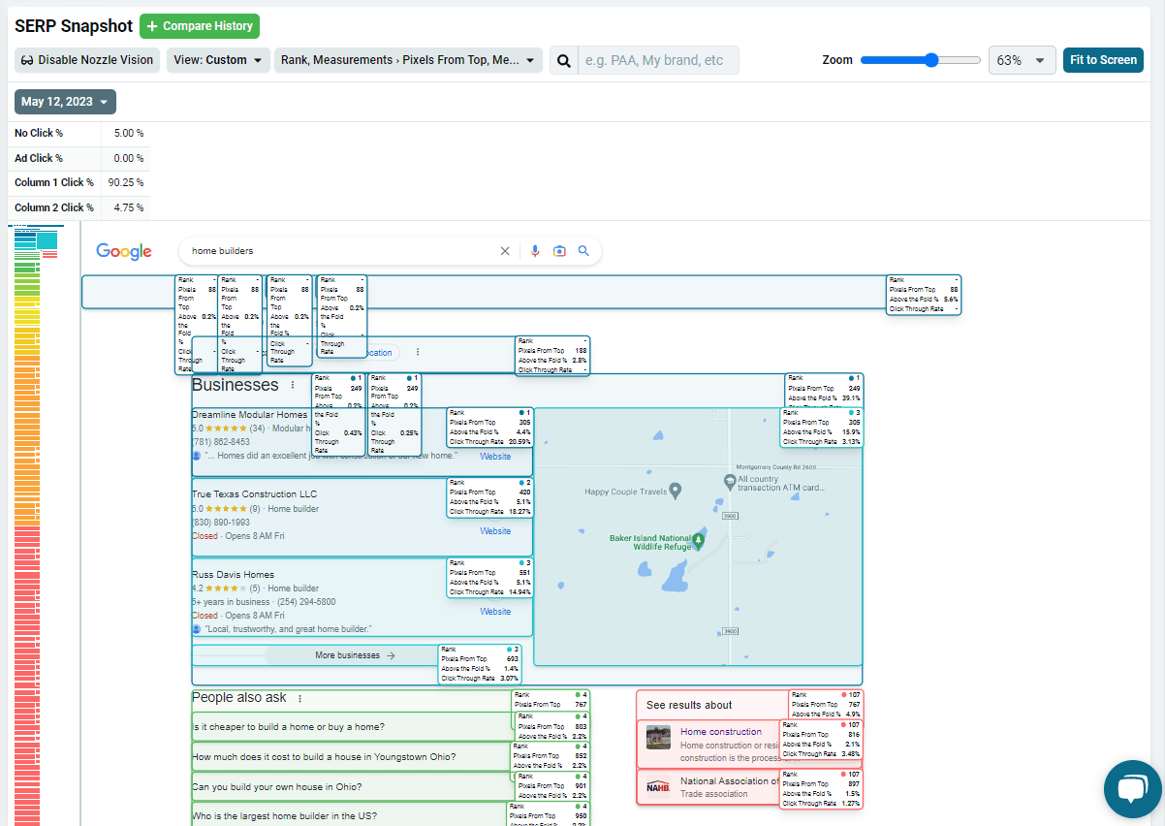Image resolution: width=1165 pixels, height=826 pixels.
Task: Click the Ad Click % value 0.00 %
Action: click(x=129, y=158)
